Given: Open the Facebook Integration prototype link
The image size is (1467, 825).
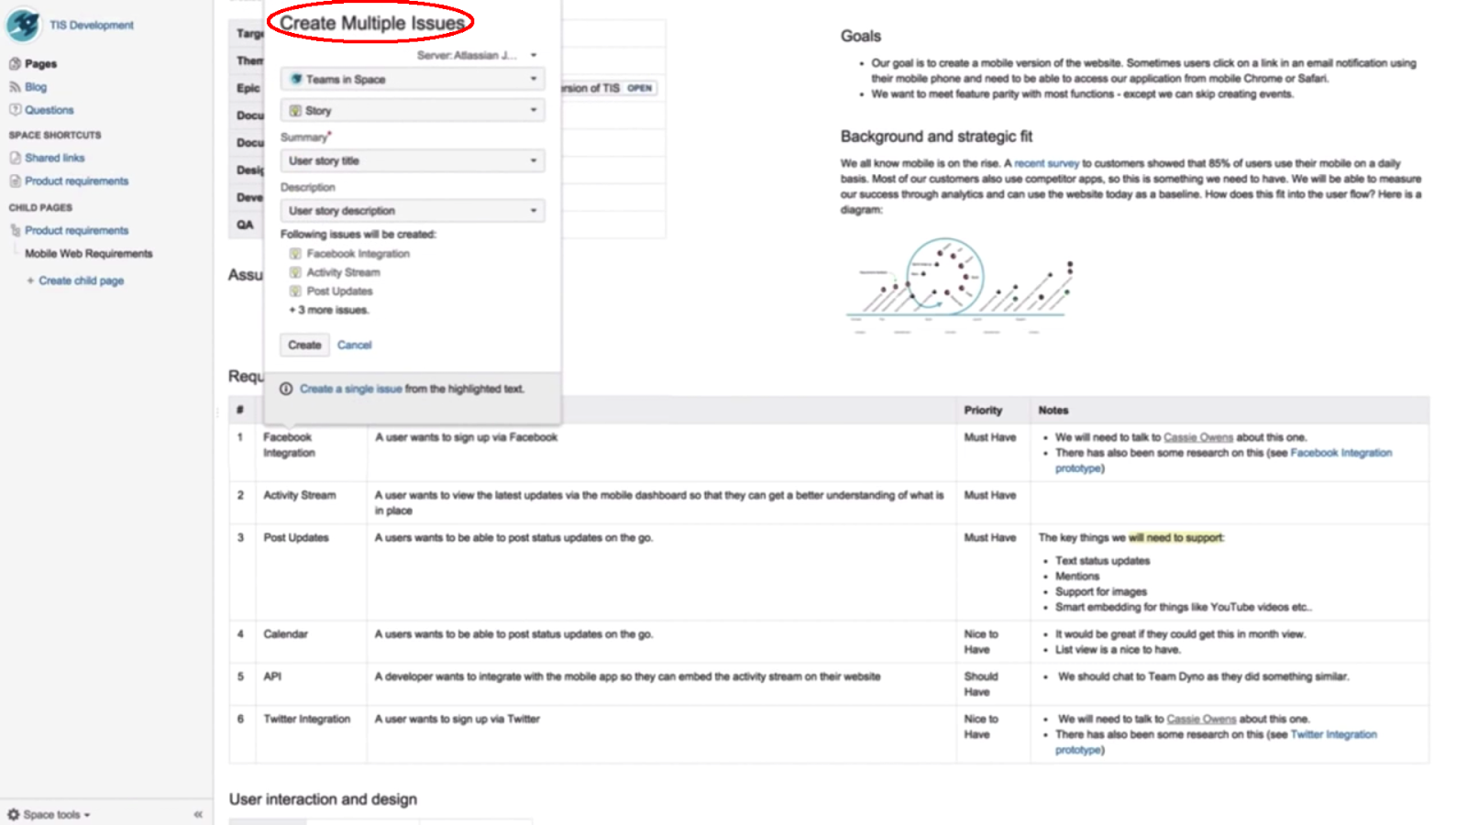Looking at the screenshot, I should click(1223, 460).
